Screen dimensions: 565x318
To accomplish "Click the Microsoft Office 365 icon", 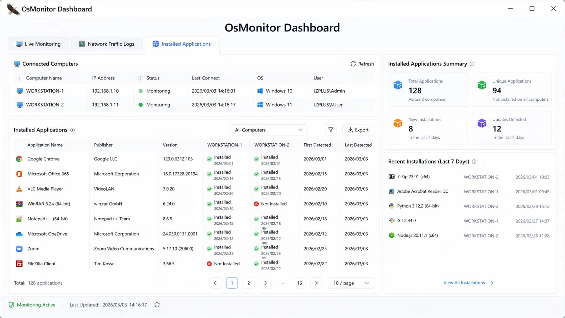I will click(x=19, y=174).
